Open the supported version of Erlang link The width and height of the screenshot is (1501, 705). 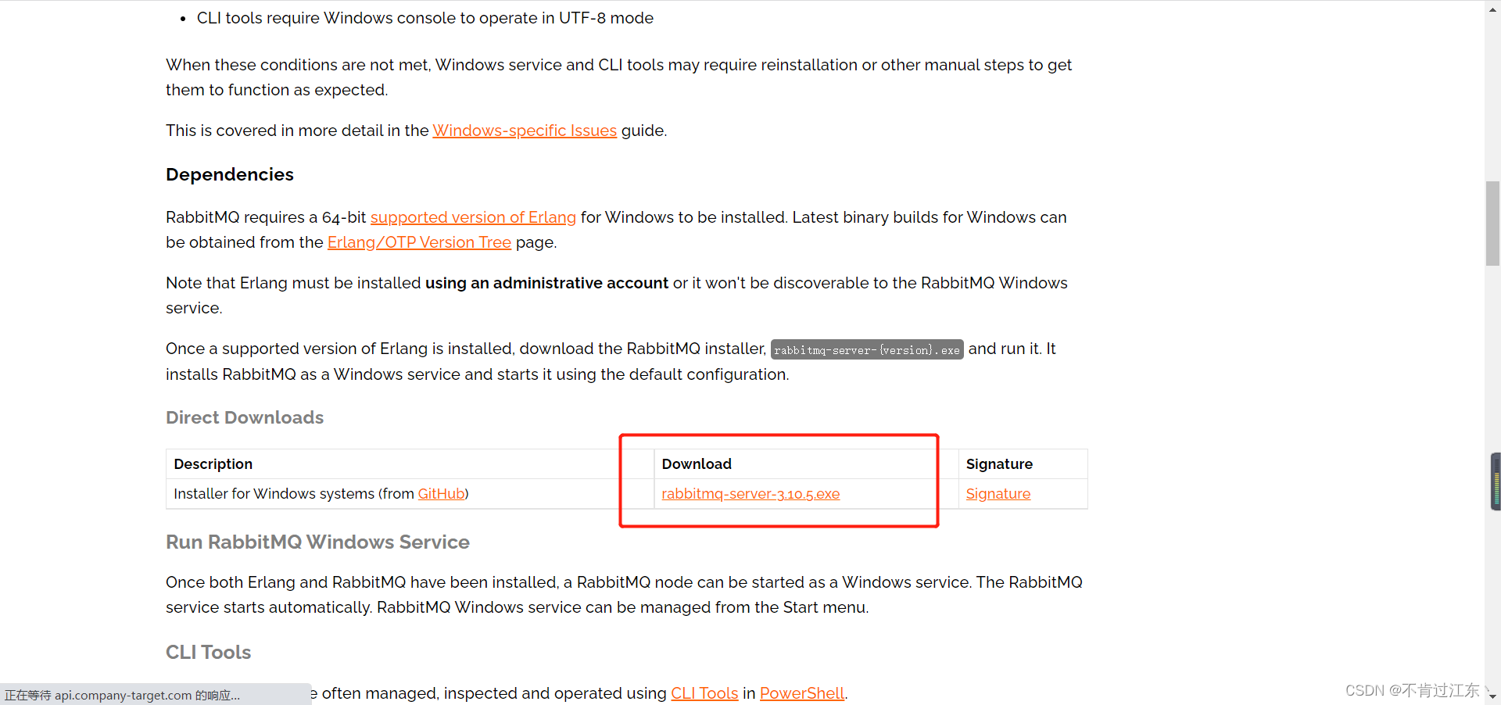pyautogui.click(x=473, y=217)
